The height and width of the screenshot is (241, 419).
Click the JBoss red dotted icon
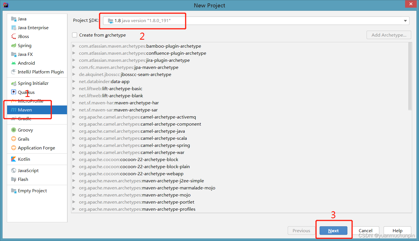14,37
